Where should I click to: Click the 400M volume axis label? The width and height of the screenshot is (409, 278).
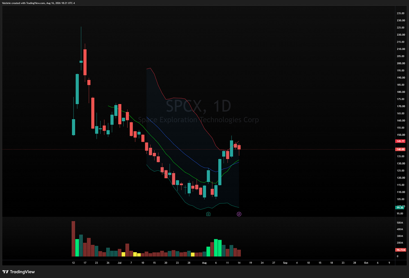[x=400, y=229]
